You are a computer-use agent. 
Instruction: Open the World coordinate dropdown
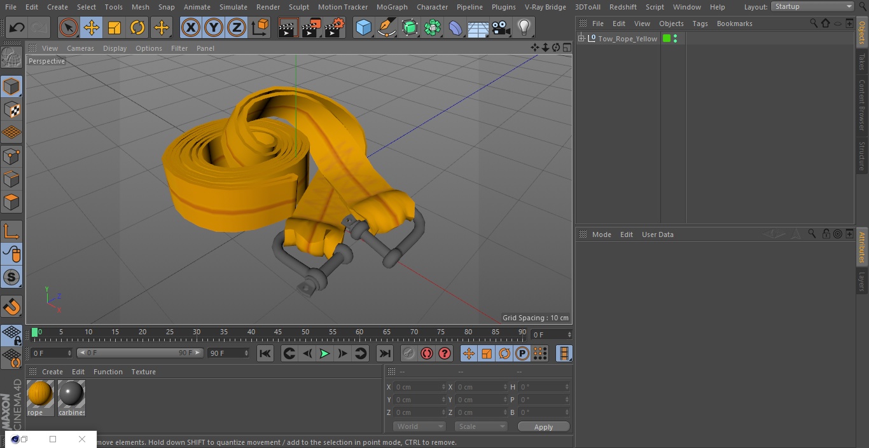pyautogui.click(x=419, y=426)
